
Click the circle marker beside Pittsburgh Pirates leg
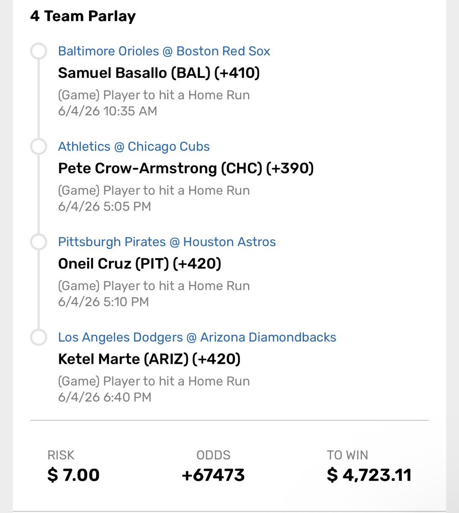(38, 242)
